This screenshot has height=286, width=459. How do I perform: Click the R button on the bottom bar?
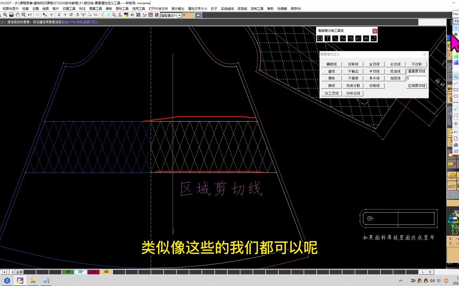[x=430, y=272]
